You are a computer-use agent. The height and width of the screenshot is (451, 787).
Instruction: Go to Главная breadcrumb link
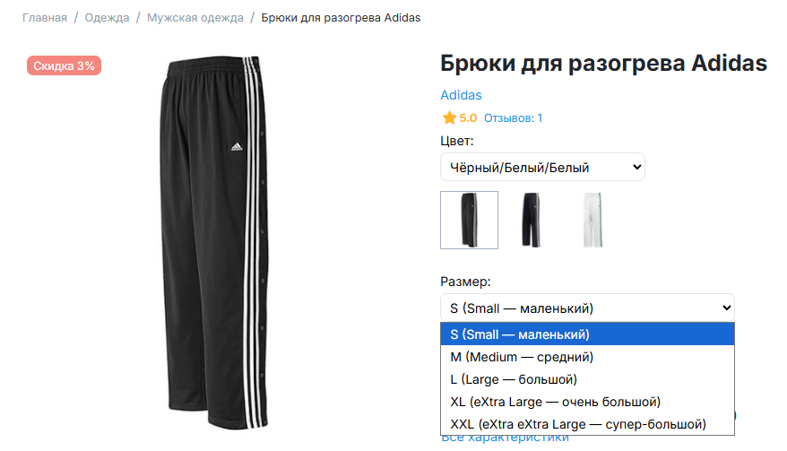pyautogui.click(x=45, y=18)
